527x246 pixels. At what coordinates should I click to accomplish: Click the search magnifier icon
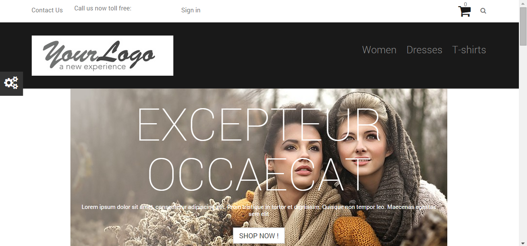(483, 11)
